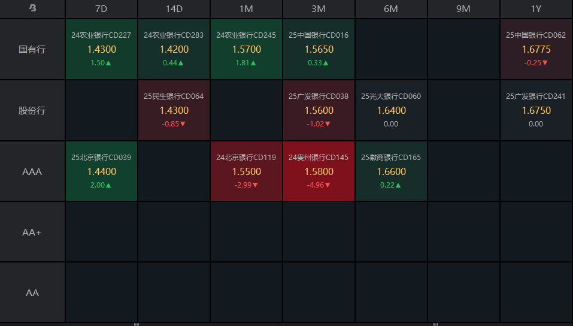This screenshot has height=326, width=573.
Task: Select the 股份行 row header
Action: click(x=32, y=110)
